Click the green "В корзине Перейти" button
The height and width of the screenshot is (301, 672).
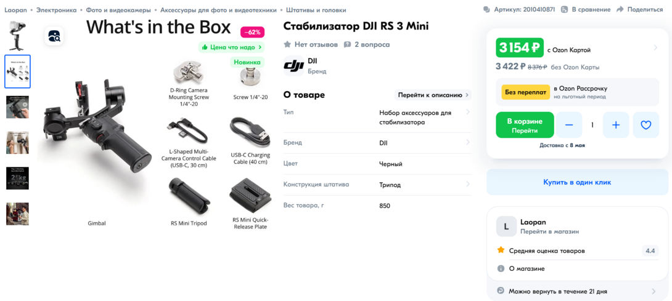pyautogui.click(x=524, y=125)
